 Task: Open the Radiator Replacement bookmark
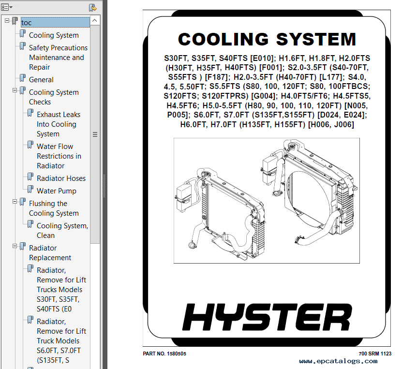pyautogui.click(x=50, y=253)
